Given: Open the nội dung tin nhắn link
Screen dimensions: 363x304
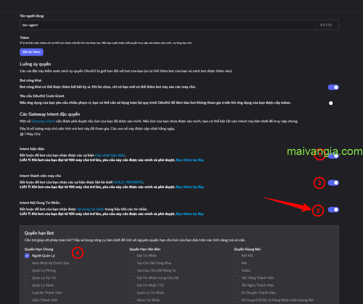Looking at the screenshot, I should [x=90, y=209].
